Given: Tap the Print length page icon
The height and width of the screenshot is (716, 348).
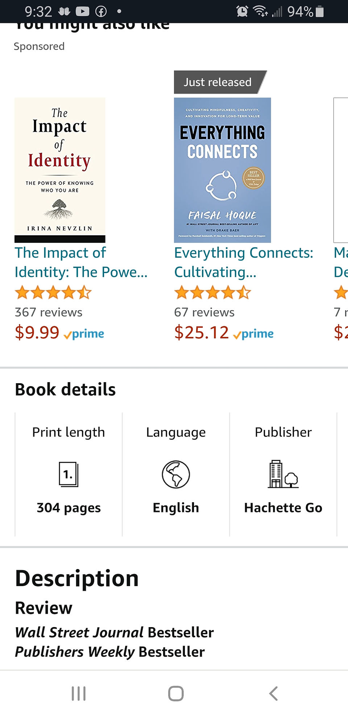Looking at the screenshot, I should click(x=69, y=474).
